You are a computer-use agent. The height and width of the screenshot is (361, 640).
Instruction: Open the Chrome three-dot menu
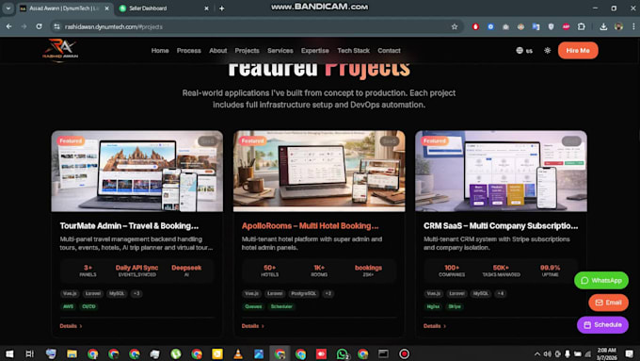(633, 26)
